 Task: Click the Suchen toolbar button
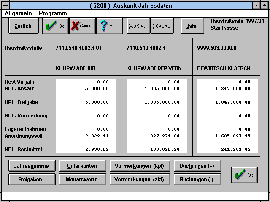(138, 26)
